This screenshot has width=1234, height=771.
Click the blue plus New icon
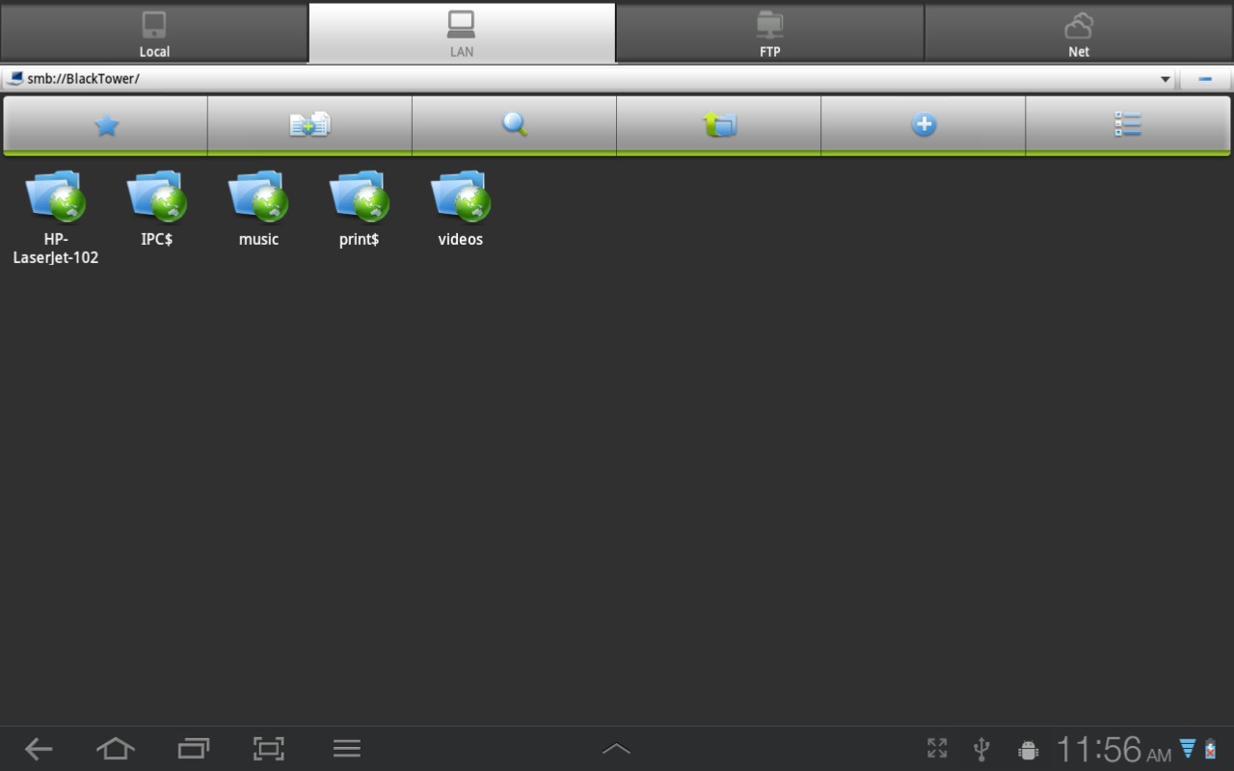point(924,124)
